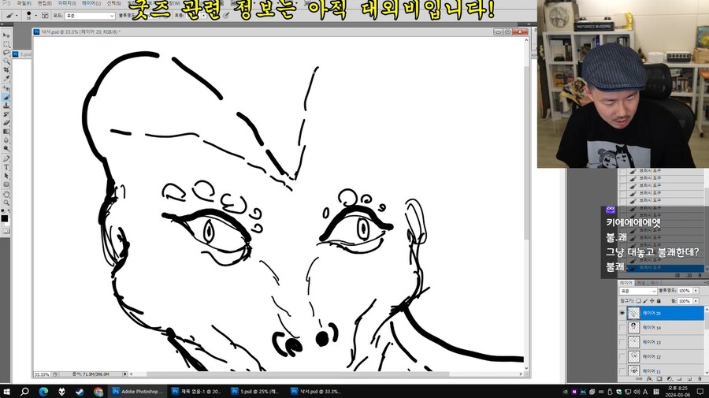Open status bar info arrow
The height and width of the screenshot is (398, 709).
point(125,374)
